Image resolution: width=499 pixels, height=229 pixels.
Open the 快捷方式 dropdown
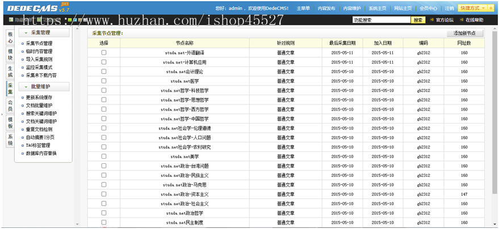click(472, 9)
